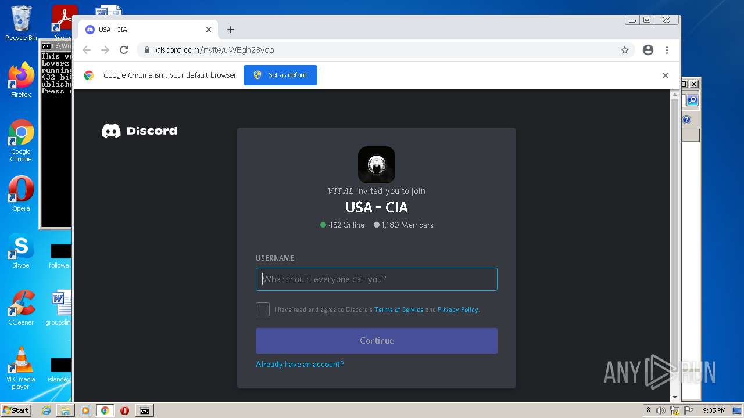The image size is (744, 418).
Task: Open Discord's Privacy Policy link
Action: tap(458, 309)
